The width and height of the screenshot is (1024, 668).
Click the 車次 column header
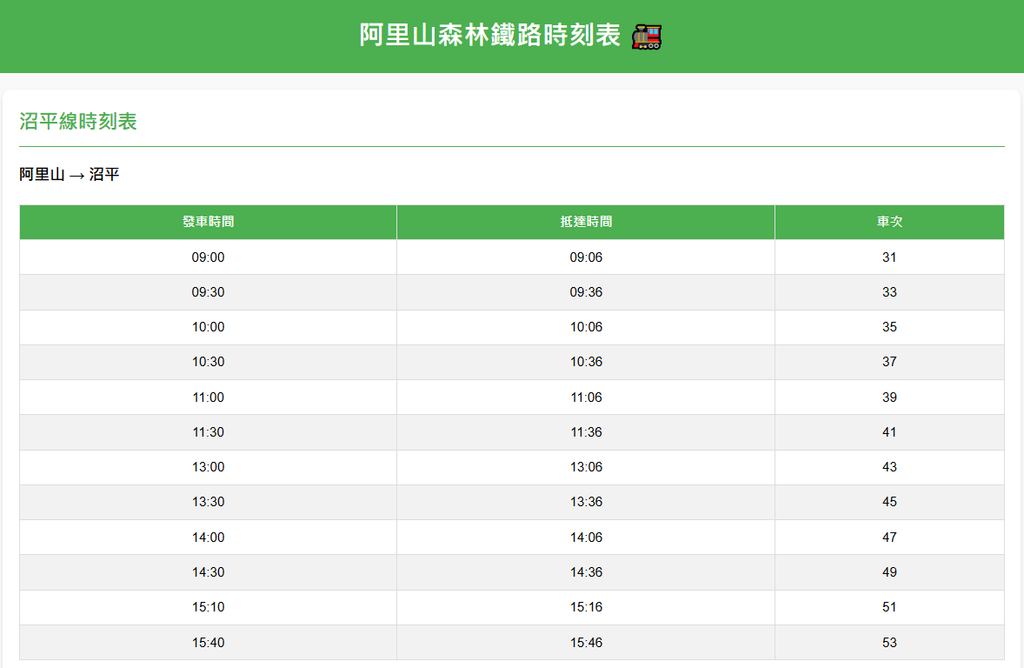pos(889,222)
